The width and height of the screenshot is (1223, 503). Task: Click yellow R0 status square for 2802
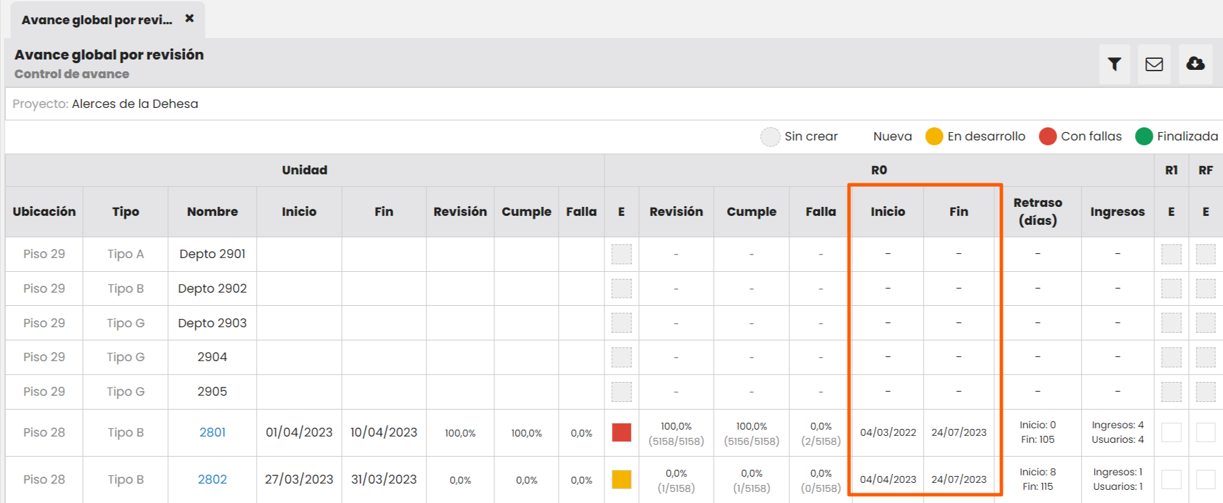[x=621, y=479]
